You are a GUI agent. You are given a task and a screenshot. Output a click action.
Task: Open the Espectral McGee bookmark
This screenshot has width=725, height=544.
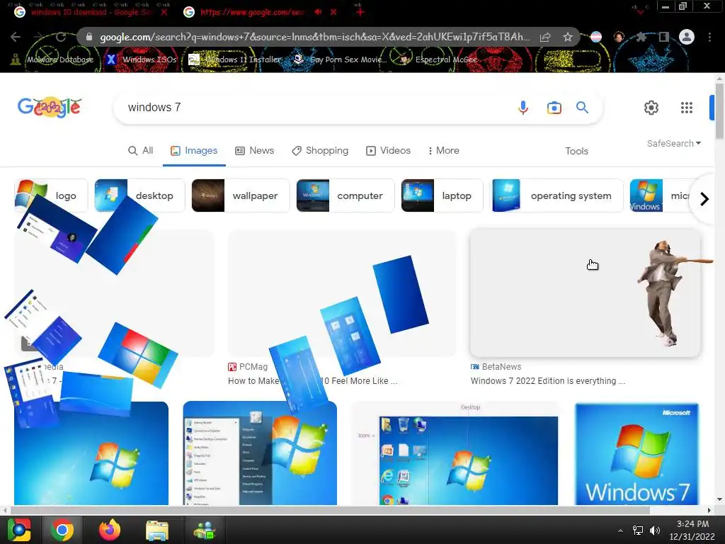438,59
